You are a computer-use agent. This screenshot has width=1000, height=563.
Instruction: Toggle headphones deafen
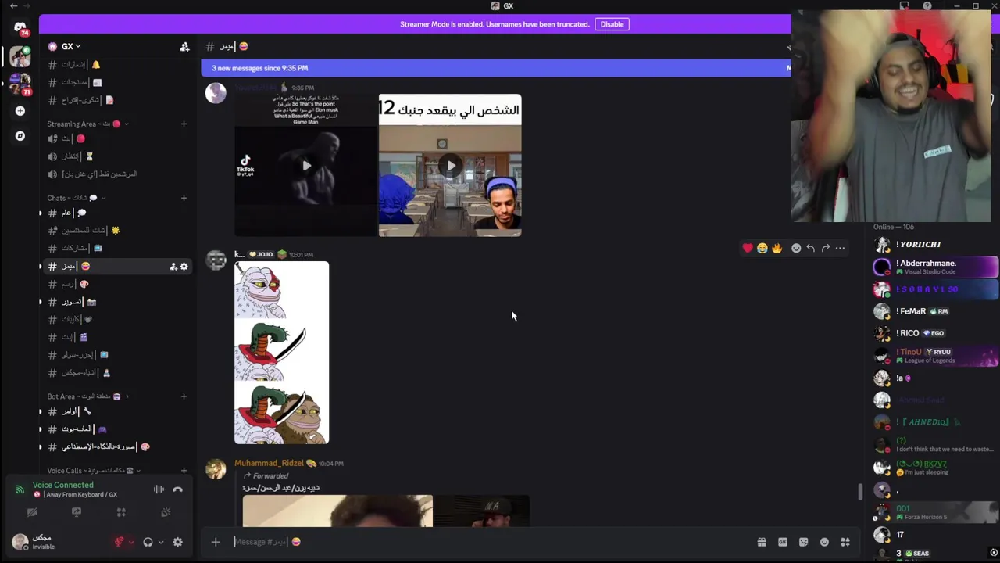click(x=148, y=542)
